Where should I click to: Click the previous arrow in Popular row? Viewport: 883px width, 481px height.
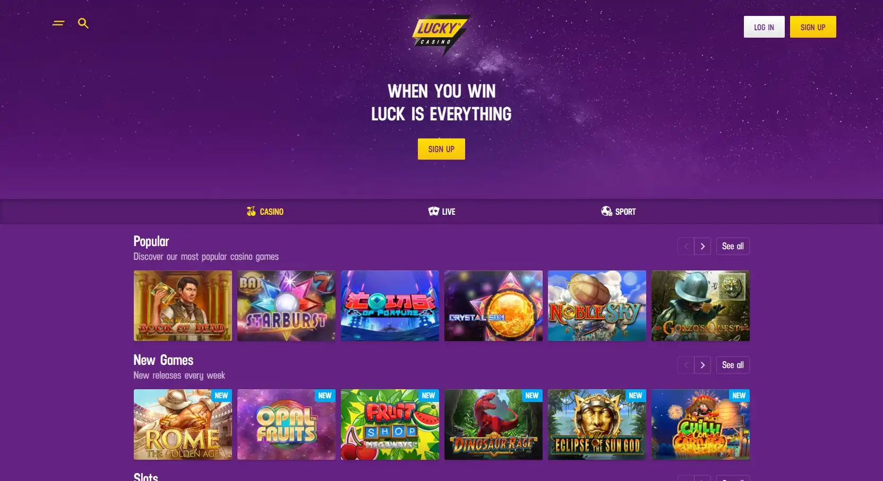(x=686, y=246)
